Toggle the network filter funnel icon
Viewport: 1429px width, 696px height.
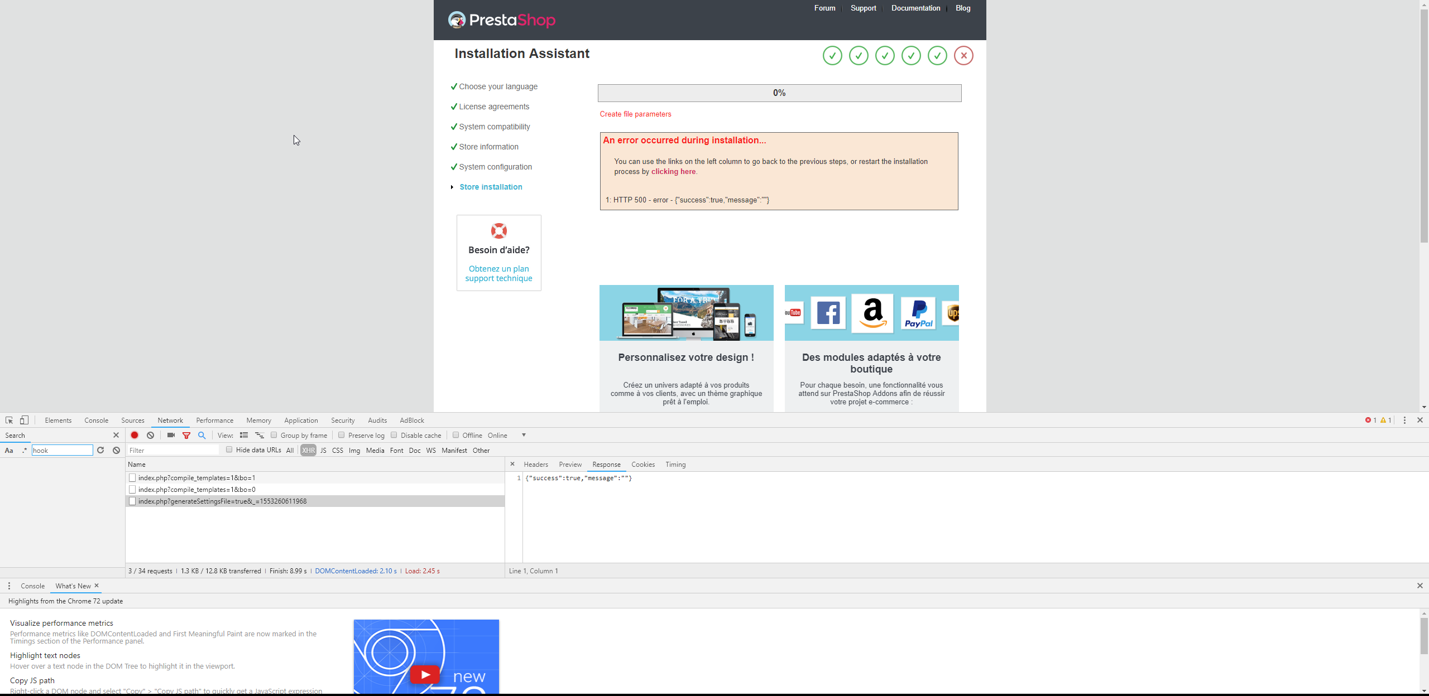point(186,435)
